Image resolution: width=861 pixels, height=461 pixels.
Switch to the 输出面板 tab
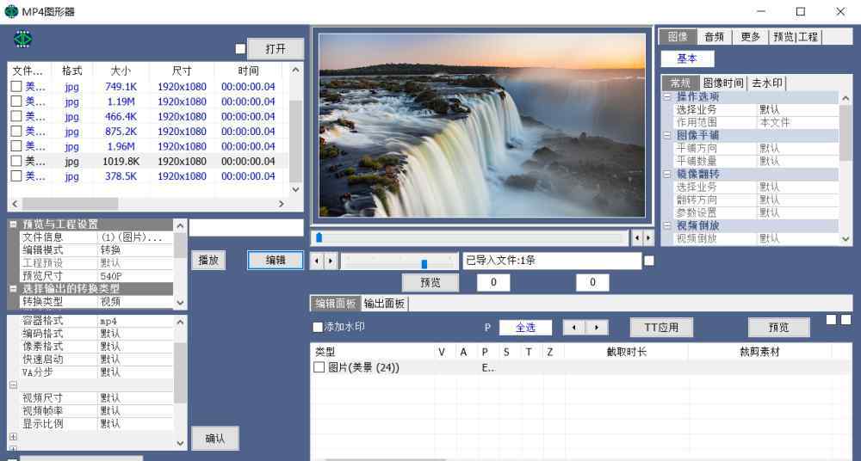384,304
